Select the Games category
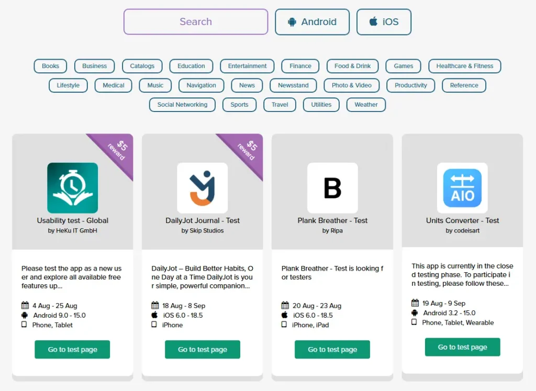The height and width of the screenshot is (391, 536). [404, 66]
